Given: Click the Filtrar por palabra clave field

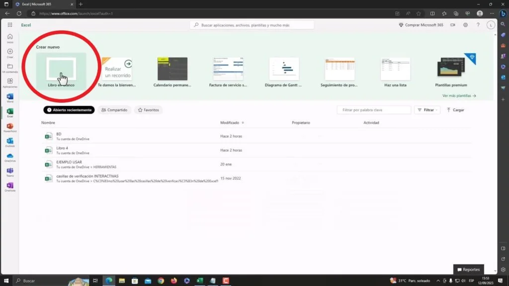Looking at the screenshot, I should [x=374, y=110].
